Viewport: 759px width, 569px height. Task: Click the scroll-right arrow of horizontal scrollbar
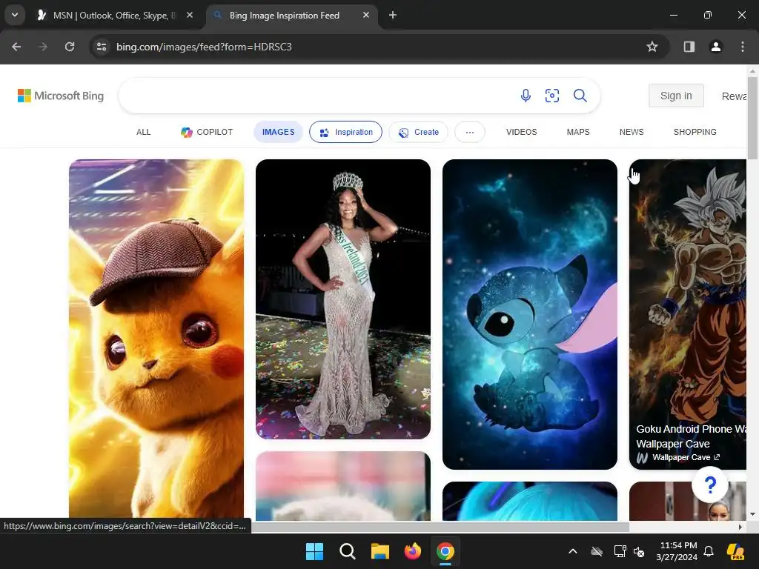pyautogui.click(x=740, y=527)
